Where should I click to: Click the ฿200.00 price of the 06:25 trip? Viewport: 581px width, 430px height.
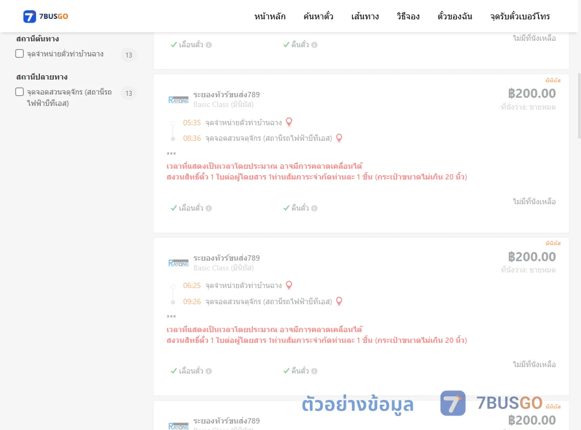[x=532, y=257]
